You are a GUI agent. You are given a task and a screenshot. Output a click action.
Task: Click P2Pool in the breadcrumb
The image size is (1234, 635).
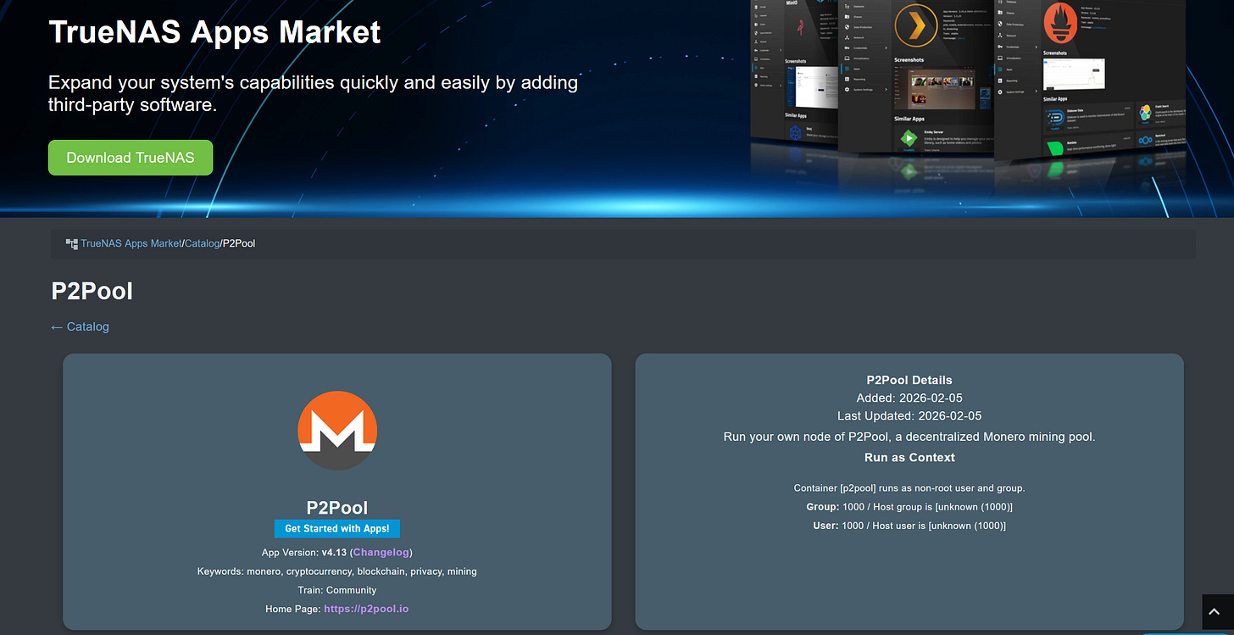(x=239, y=243)
